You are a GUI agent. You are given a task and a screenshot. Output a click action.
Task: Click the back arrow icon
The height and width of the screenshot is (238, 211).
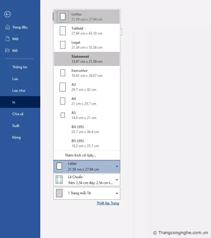8,14
